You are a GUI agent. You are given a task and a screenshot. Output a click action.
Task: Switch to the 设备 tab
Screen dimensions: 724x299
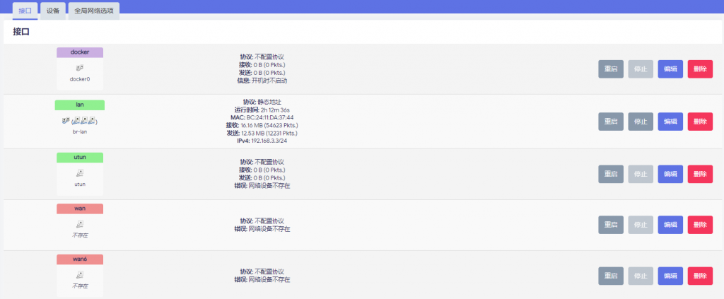tap(52, 11)
